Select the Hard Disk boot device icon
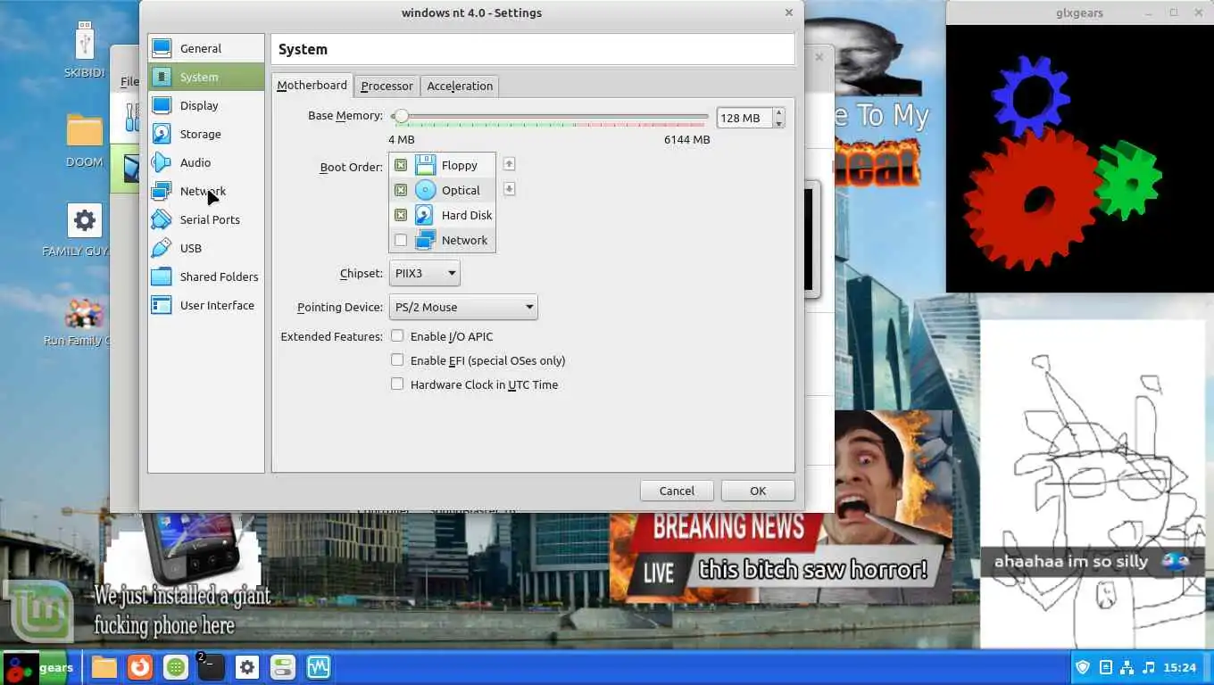 426,215
